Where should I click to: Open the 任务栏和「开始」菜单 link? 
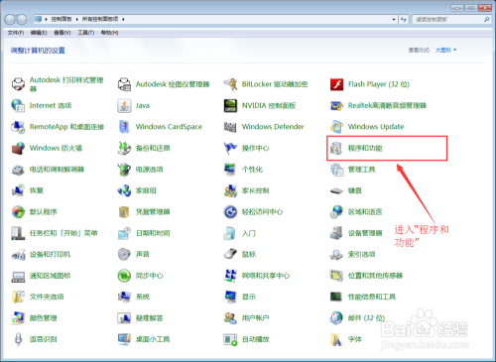pos(63,233)
